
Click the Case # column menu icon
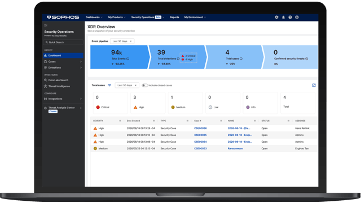coord(221,121)
